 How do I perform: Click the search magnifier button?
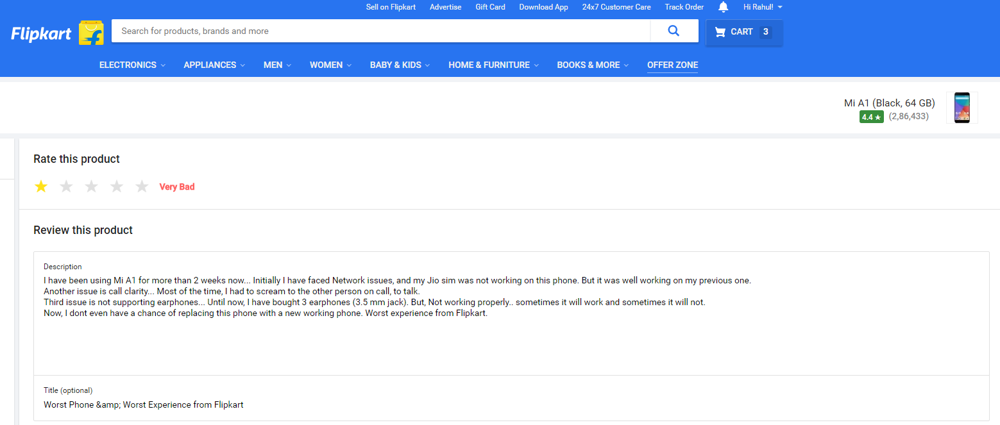coord(674,31)
